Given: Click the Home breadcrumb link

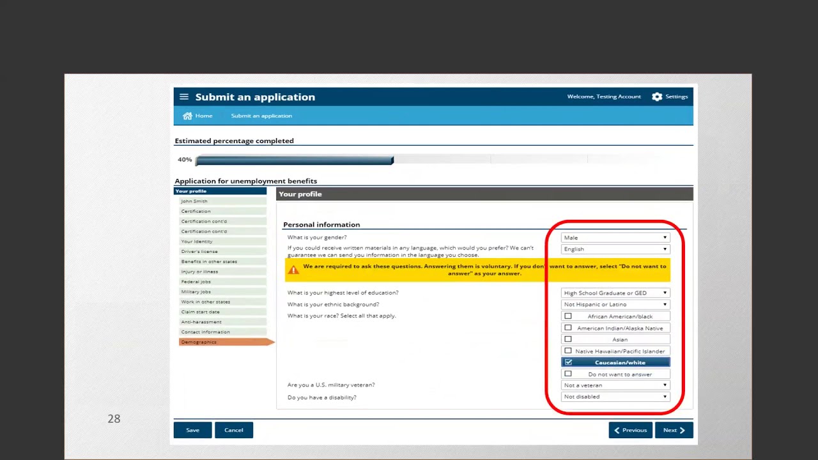Looking at the screenshot, I should (204, 116).
